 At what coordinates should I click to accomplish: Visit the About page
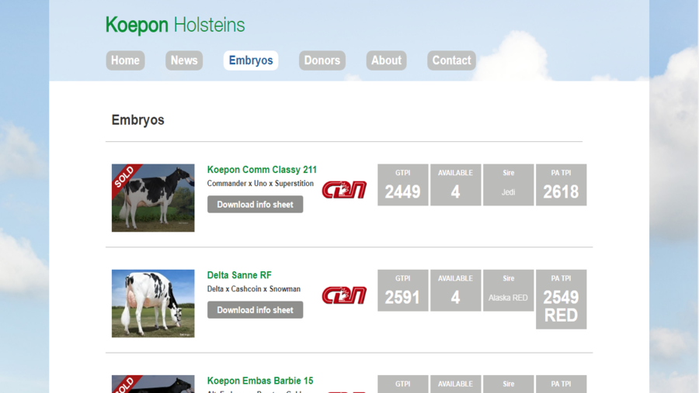click(386, 60)
